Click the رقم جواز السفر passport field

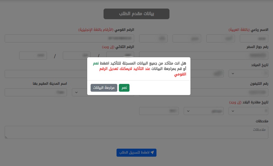[x=204, y=55]
